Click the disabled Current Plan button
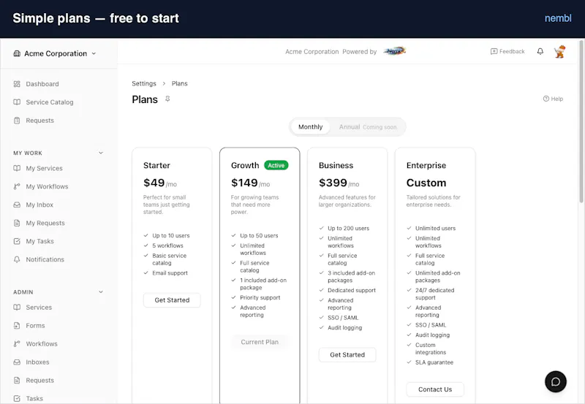Image resolution: width=585 pixels, height=404 pixels. click(x=260, y=342)
